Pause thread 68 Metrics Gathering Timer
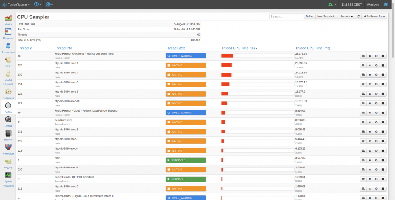 (383, 56)
